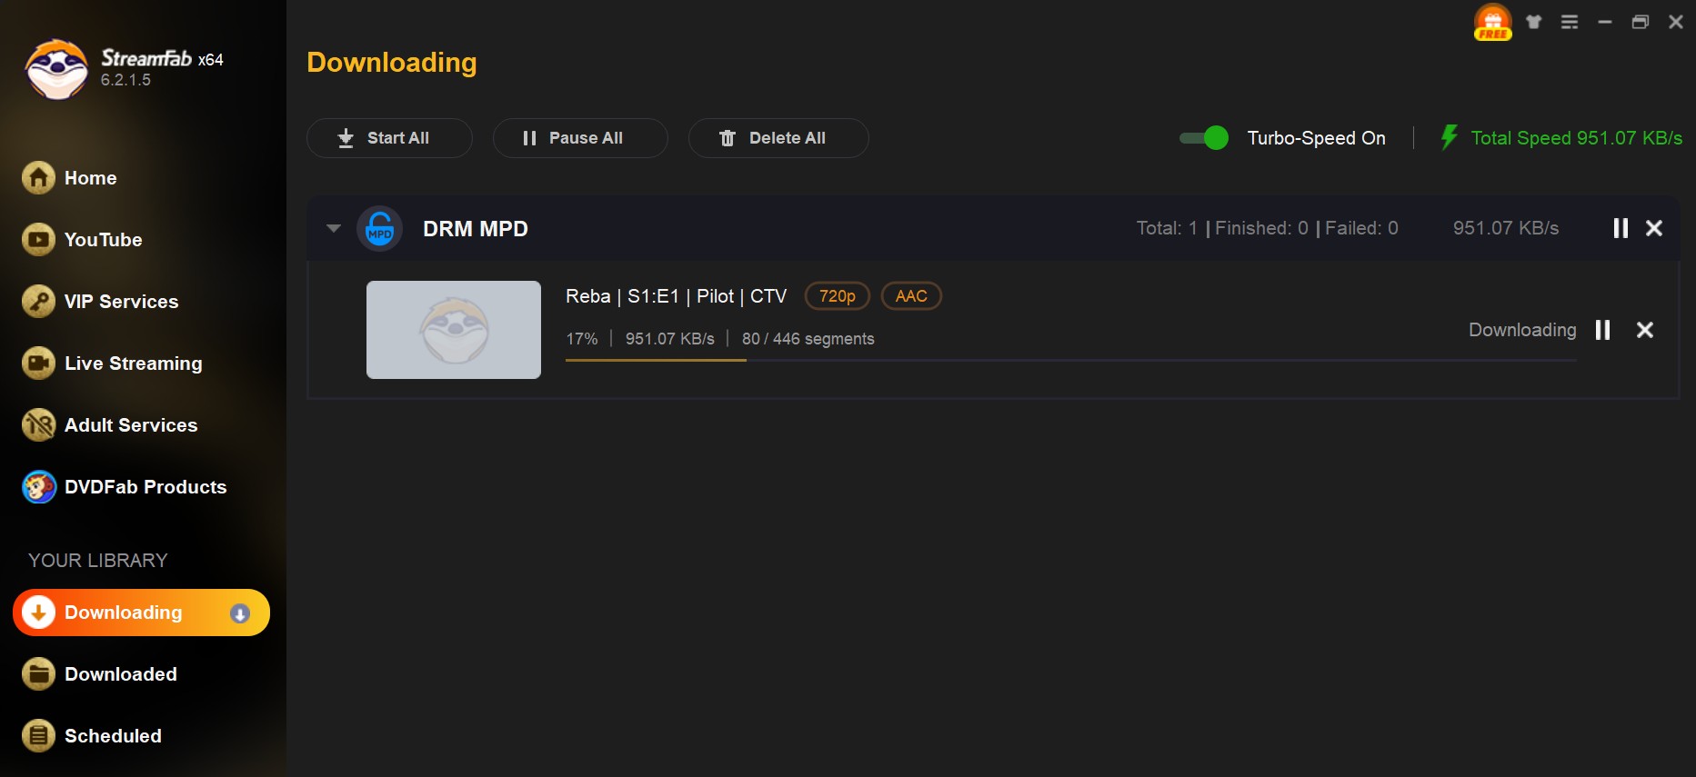
Task: Click the Downloading page heading
Action: 392,62
